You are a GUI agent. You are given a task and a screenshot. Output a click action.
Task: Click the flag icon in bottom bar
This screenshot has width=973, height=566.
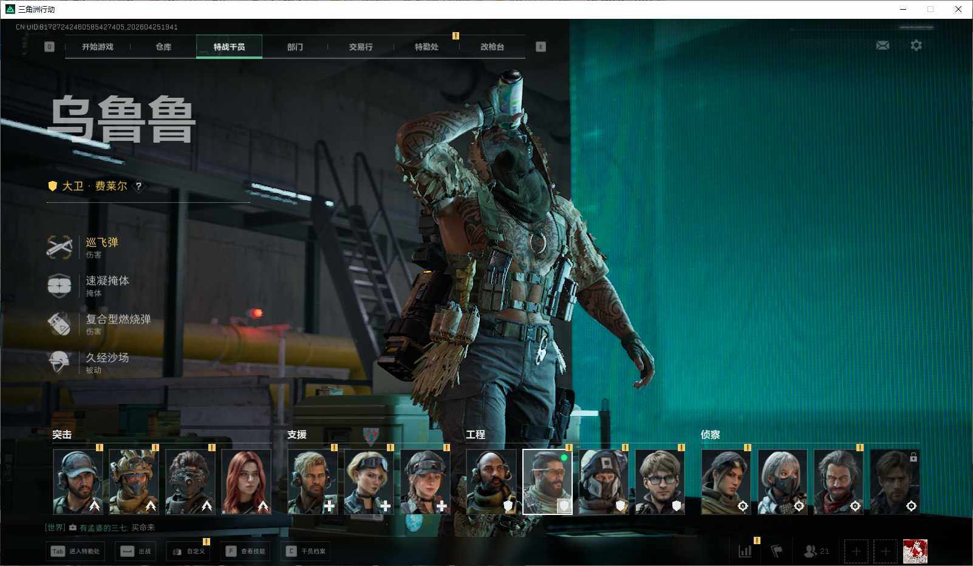[x=776, y=551]
